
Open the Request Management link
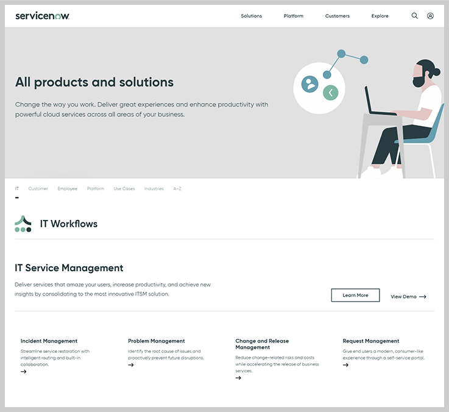coord(371,341)
